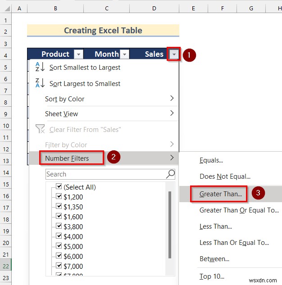Click the Sort Smallest to Largest A-Z icon
The image size is (282, 285).
point(40,67)
